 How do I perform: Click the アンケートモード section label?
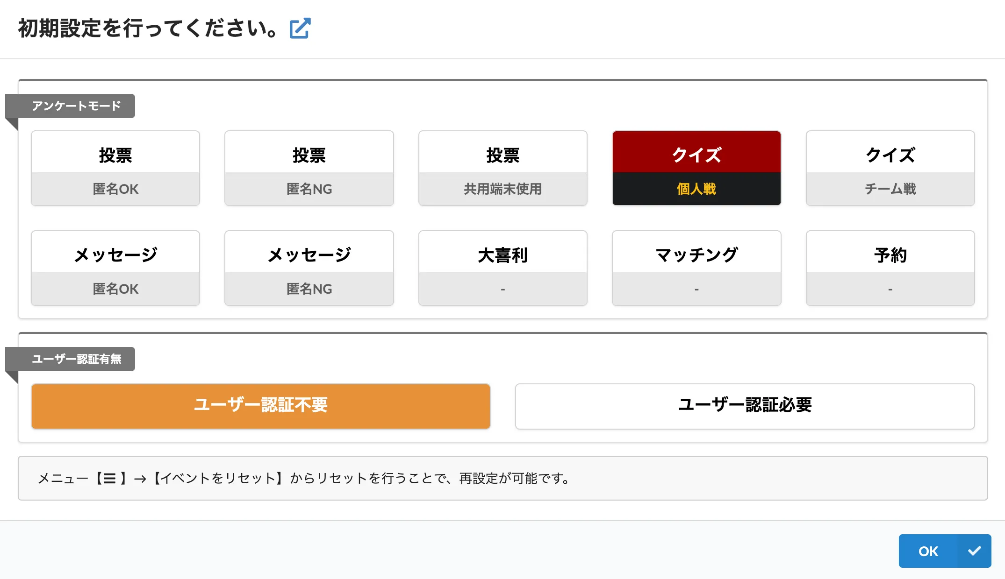coord(76,106)
